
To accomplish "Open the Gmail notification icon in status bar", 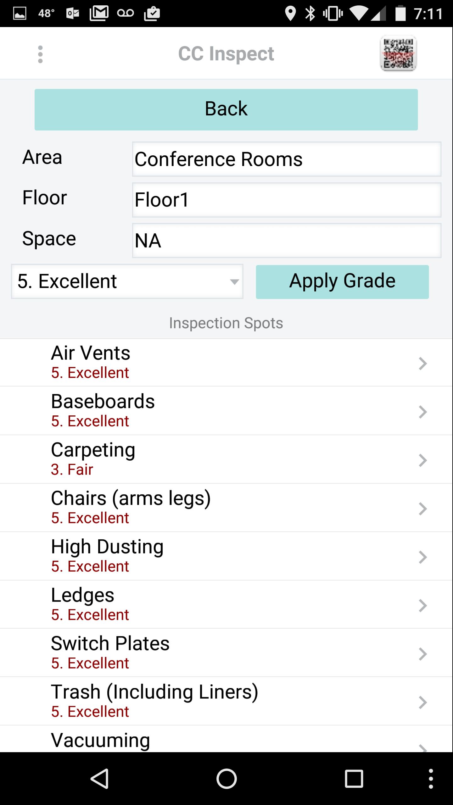I will click(x=99, y=13).
